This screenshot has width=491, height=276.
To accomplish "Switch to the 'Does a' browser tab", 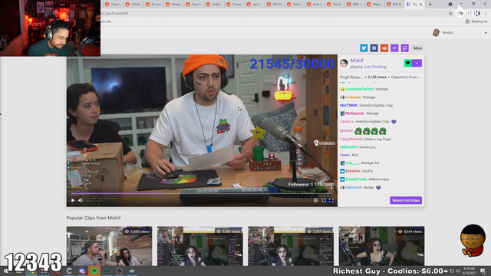I will 113,5.
